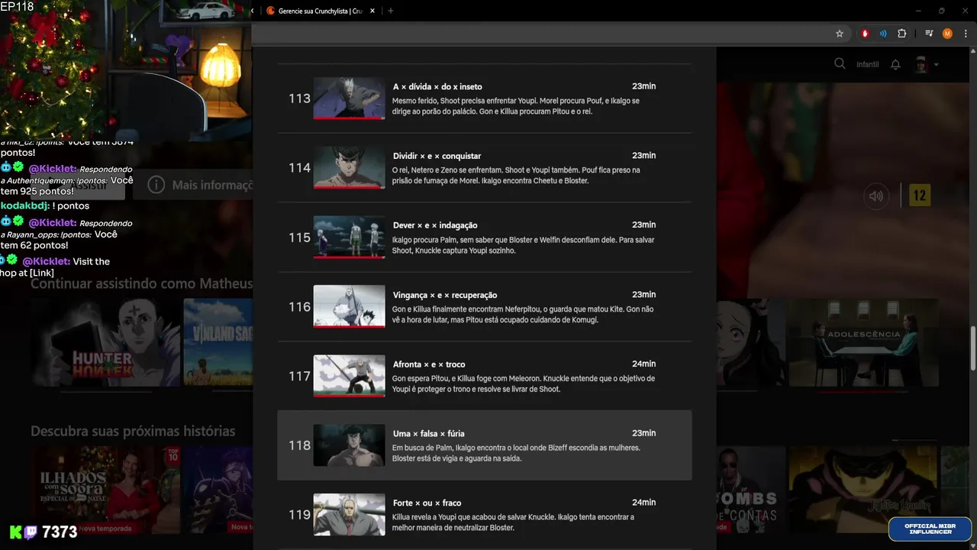Click the episode 113 thumbnail image
The height and width of the screenshot is (550, 977).
coord(349,99)
